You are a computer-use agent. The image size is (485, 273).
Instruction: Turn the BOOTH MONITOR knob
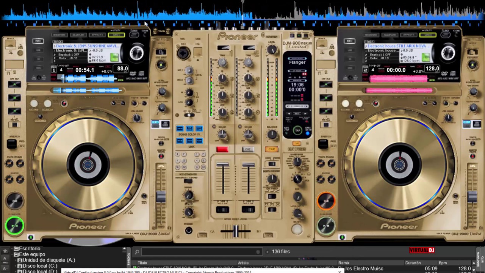(272, 179)
